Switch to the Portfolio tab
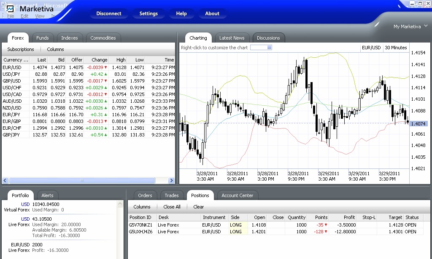 20,195
